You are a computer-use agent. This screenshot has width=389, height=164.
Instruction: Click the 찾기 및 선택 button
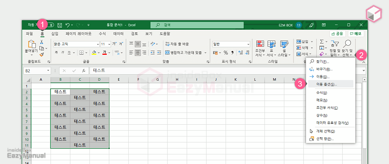coord(348,48)
